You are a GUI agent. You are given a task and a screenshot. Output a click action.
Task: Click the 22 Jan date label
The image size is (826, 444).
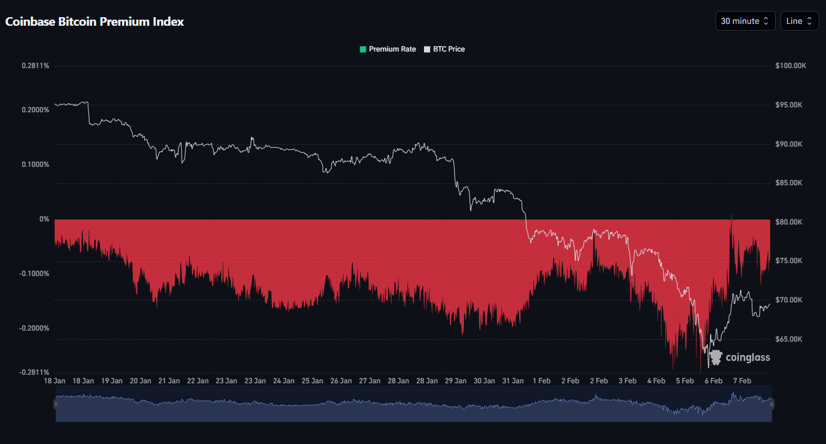coord(198,381)
